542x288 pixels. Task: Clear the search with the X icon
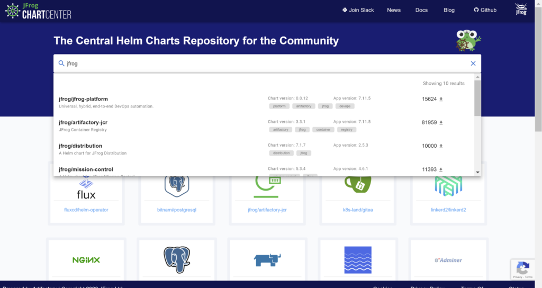pos(473,64)
